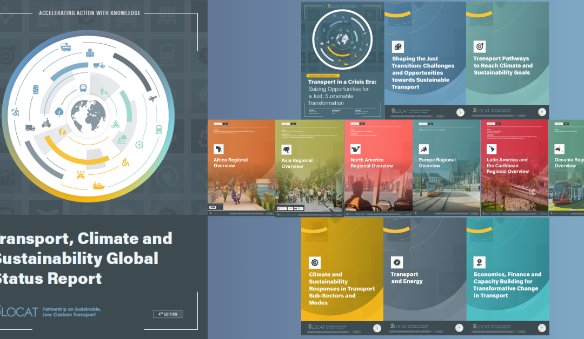Click the Oceania Regional Overview cover title
The image size is (584, 339).
click(x=569, y=163)
